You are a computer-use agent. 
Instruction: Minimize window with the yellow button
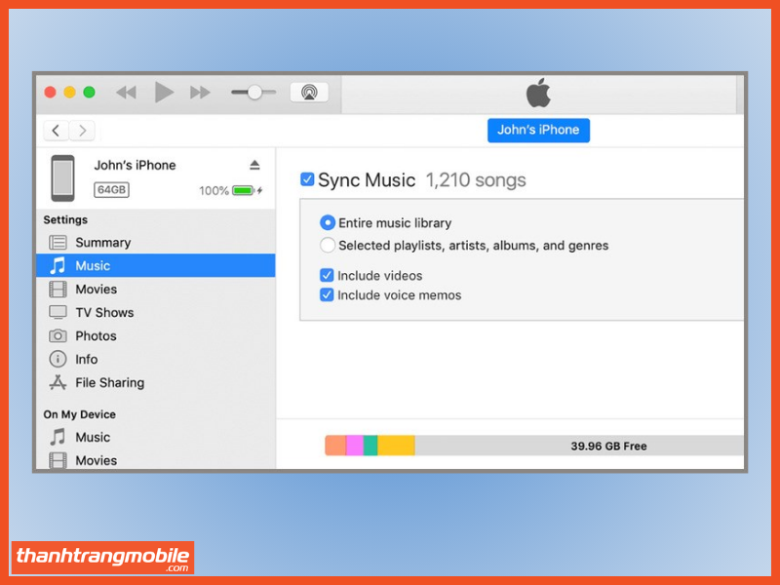point(69,93)
